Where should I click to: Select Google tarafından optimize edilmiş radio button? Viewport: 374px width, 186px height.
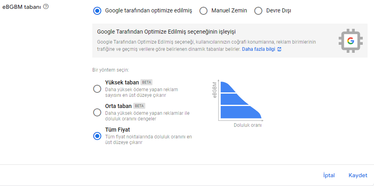click(x=97, y=11)
